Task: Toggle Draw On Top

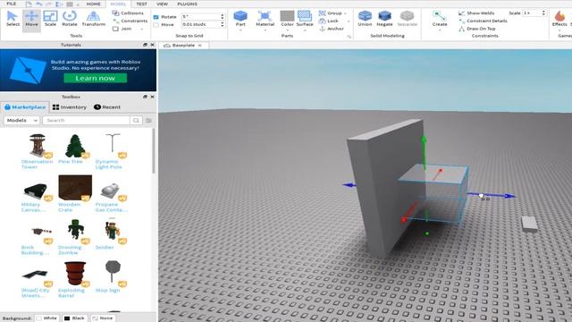Action: (476, 29)
